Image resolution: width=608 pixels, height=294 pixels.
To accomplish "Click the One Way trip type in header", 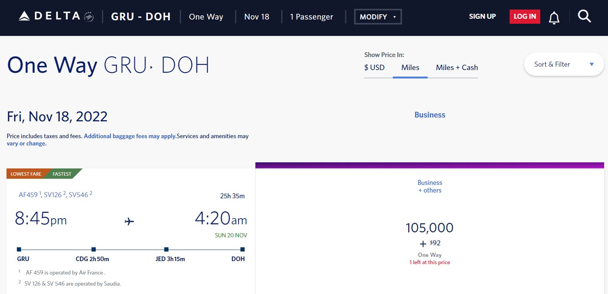I will (x=206, y=17).
